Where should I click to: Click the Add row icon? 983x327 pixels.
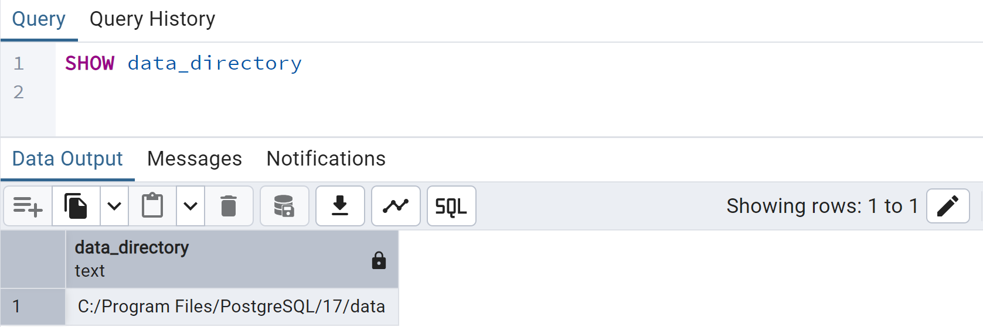(28, 206)
